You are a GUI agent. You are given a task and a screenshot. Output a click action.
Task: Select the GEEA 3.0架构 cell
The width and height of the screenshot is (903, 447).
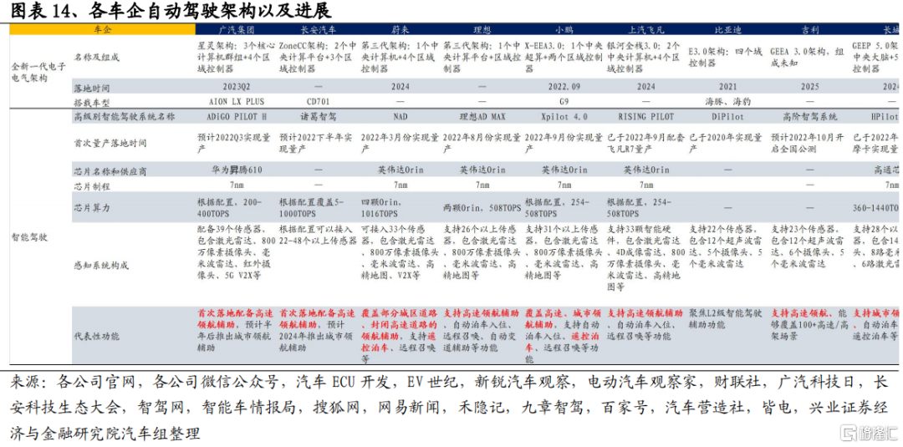pyautogui.click(x=807, y=57)
